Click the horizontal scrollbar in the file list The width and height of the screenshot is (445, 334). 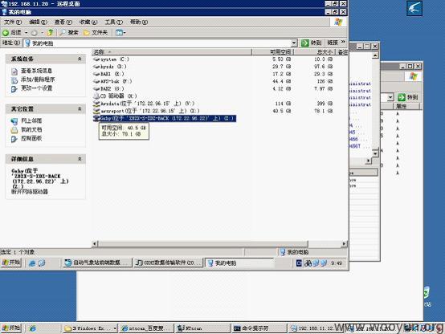tap(219, 244)
